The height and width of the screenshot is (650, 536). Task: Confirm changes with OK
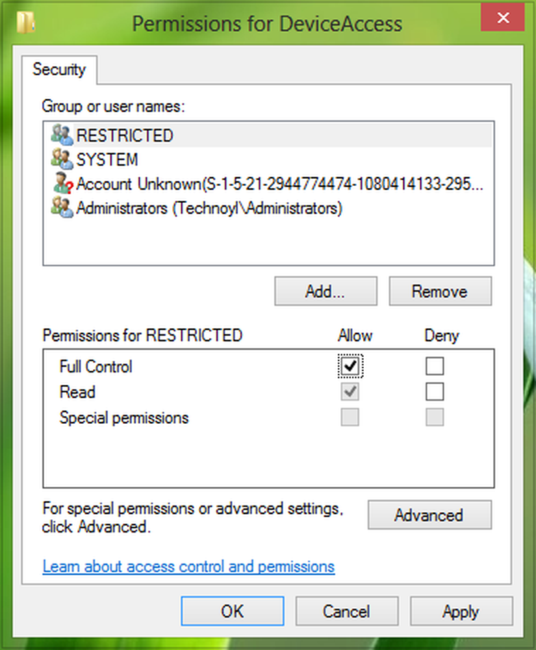[233, 612]
